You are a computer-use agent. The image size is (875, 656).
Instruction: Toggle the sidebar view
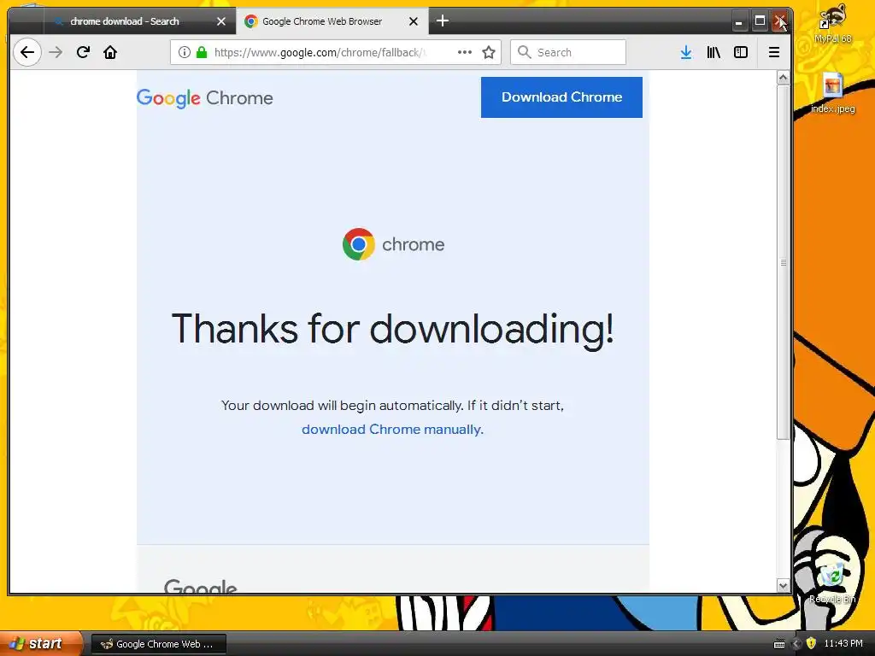741,52
